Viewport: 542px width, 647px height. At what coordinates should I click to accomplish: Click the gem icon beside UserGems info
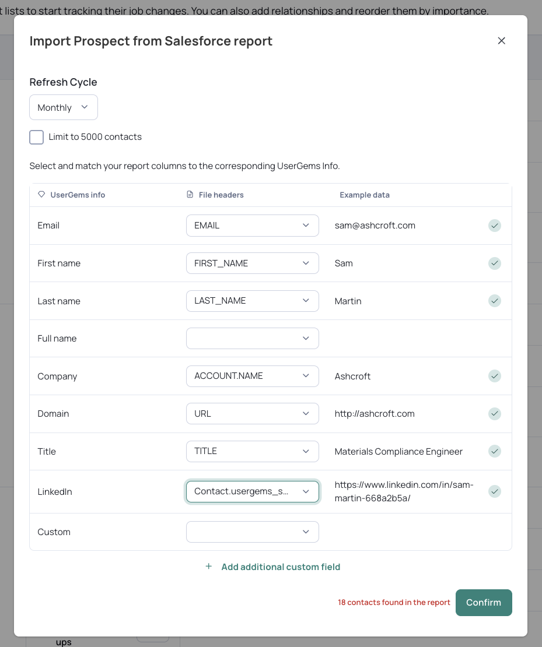pos(41,194)
